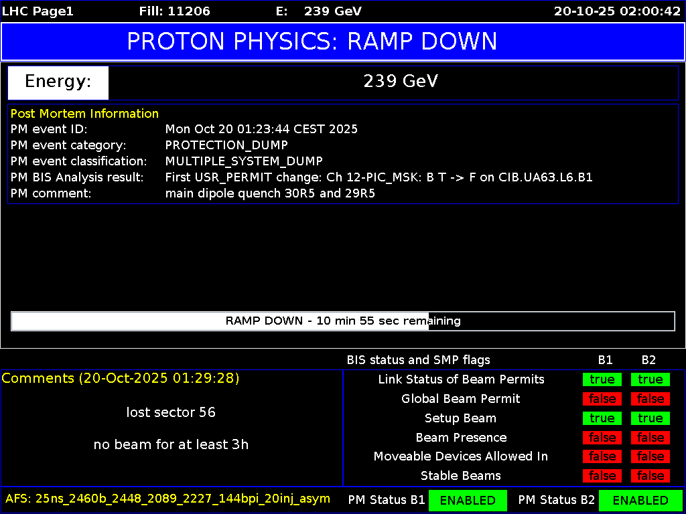Select the B2 Moveable Devices Allowed In indicator
The width and height of the screenshot is (686, 514).
point(648,456)
